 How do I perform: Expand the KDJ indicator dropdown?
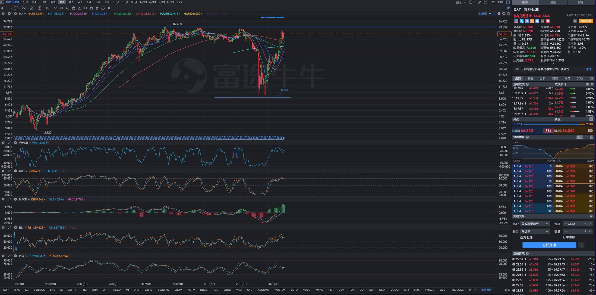click(x=26, y=171)
